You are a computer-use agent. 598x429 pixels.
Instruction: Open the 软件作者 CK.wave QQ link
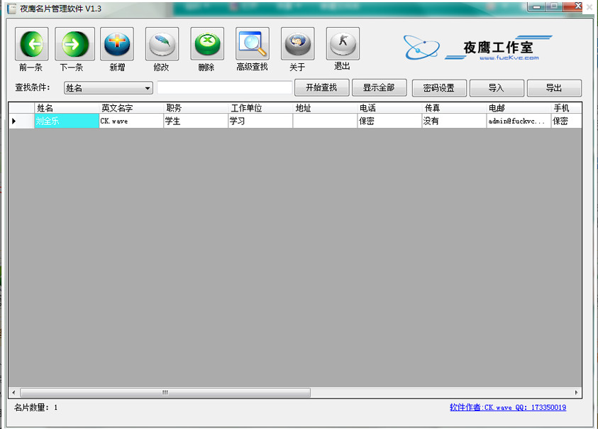click(x=508, y=408)
